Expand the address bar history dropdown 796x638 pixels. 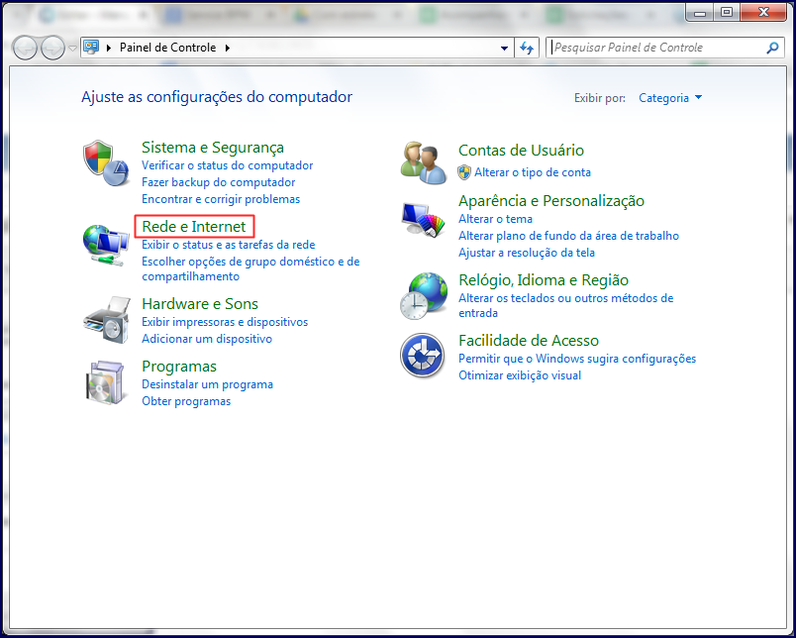pos(504,48)
